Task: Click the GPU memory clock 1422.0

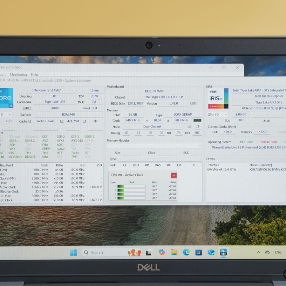Action: pyautogui.click(x=262, y=132)
